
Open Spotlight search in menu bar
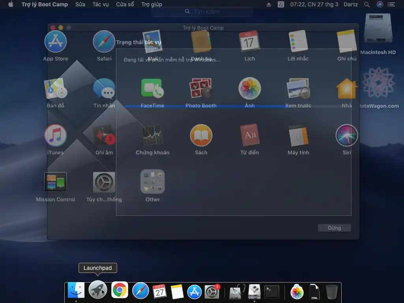click(367, 4)
